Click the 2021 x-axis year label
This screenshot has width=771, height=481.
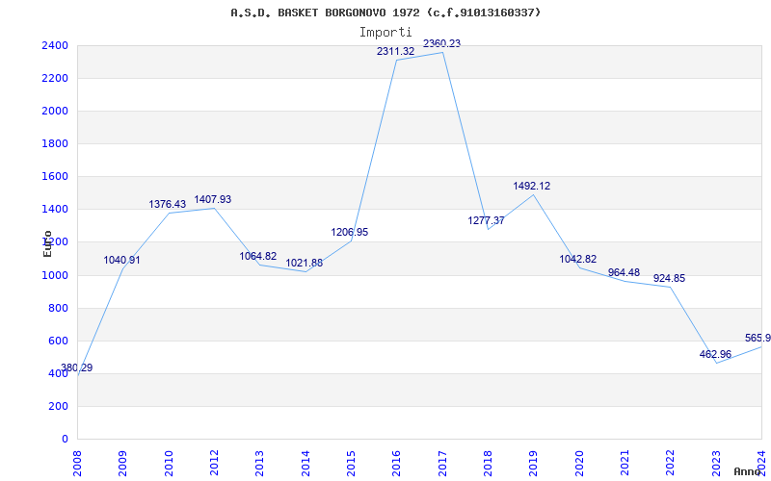(x=625, y=463)
